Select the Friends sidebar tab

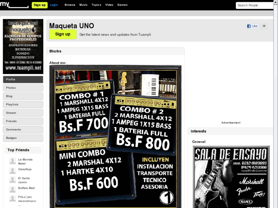[x=23, y=121]
